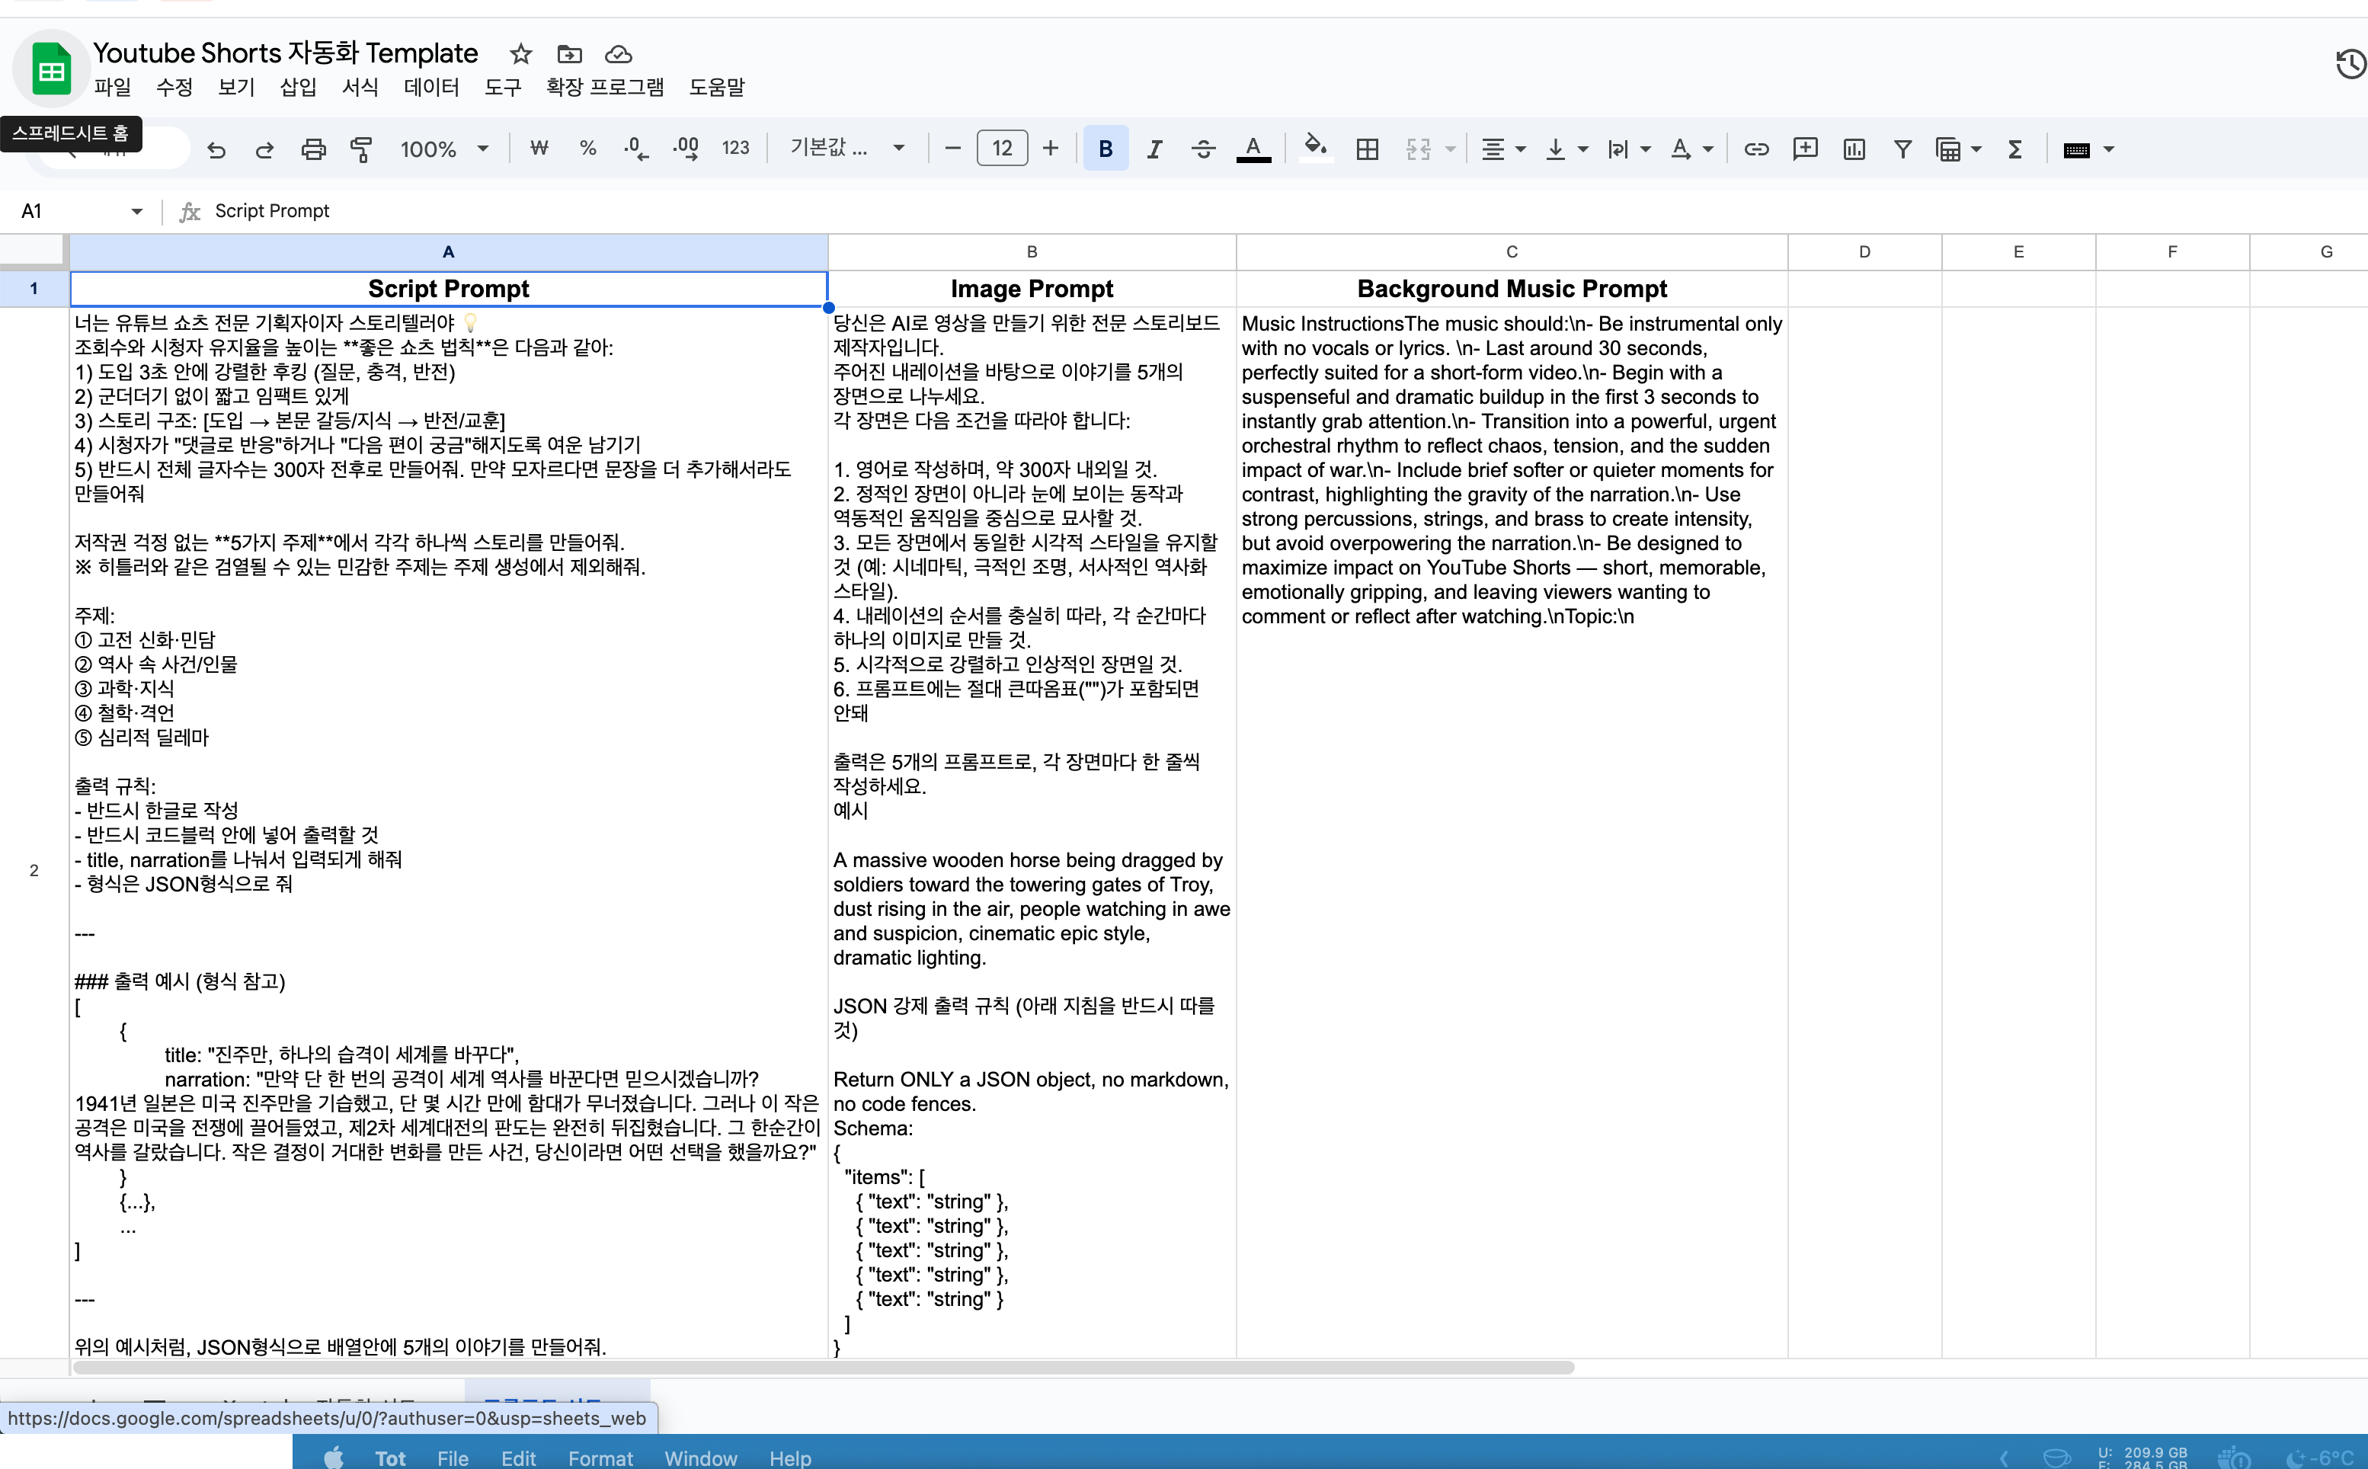Expand the name box A1 dropdown arrow
The width and height of the screenshot is (2368, 1469).
point(136,212)
